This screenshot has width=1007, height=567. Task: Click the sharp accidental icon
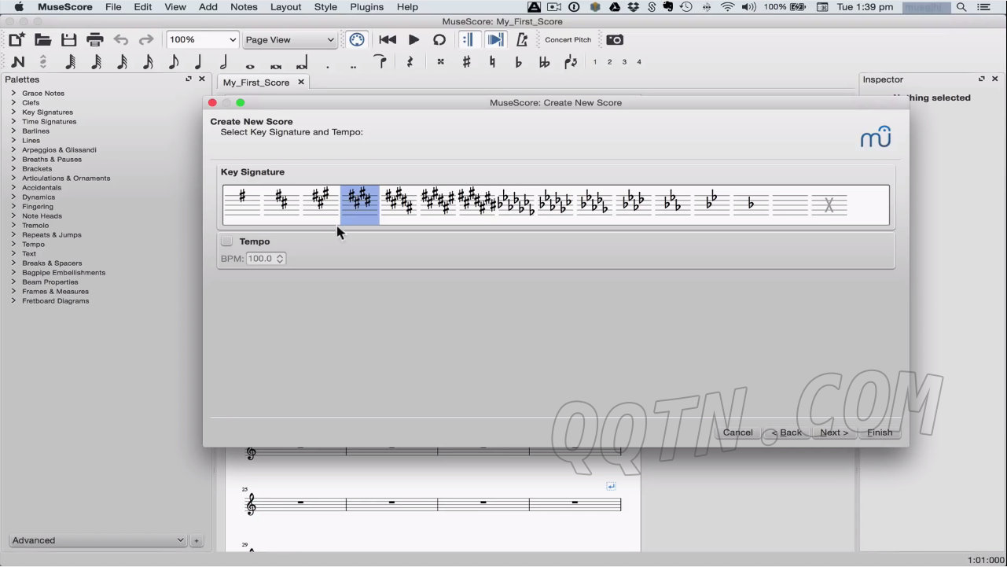click(x=466, y=62)
